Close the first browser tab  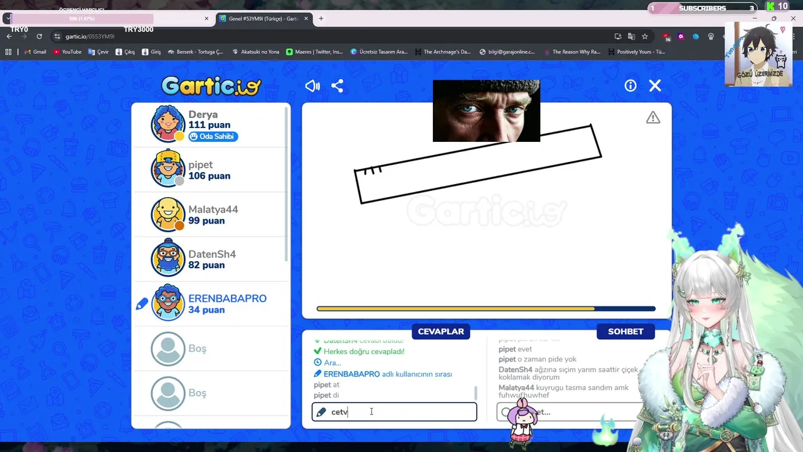(x=206, y=19)
